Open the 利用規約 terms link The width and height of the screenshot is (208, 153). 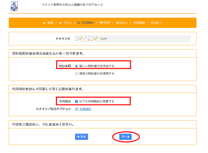click(x=85, y=109)
